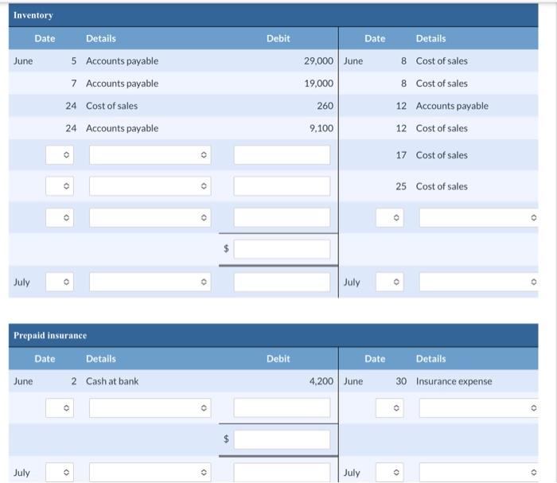The width and height of the screenshot is (557, 483).
Task: Open Inventory July credit details dropdown
Action: (x=478, y=282)
